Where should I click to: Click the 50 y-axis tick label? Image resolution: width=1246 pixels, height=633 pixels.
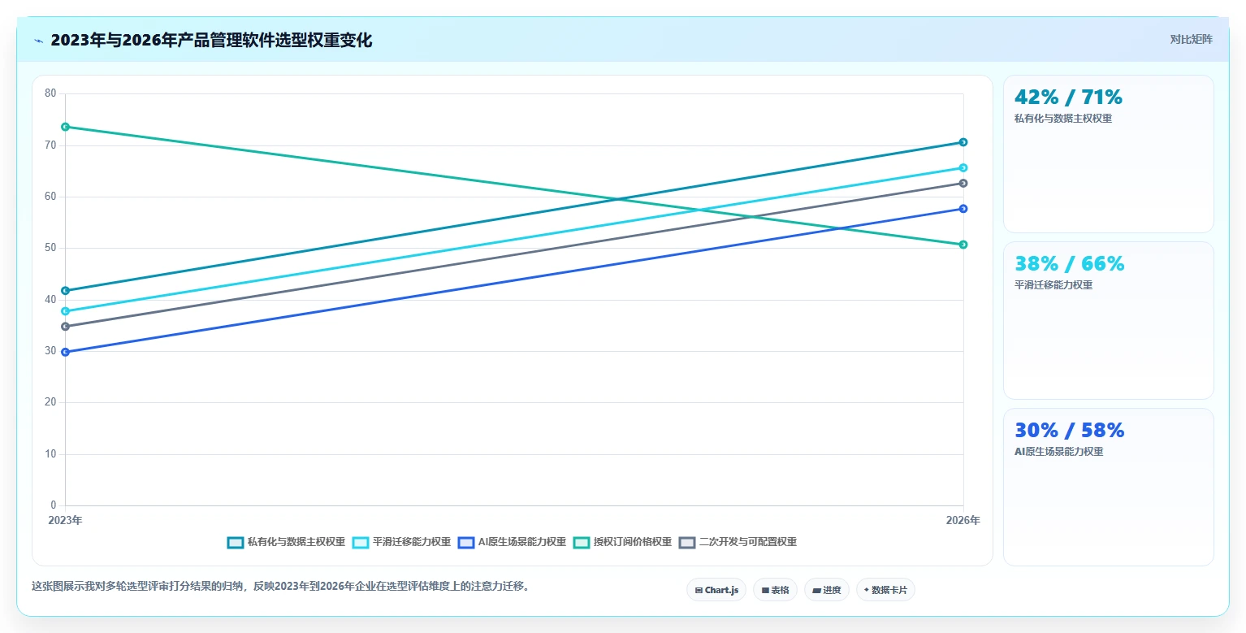tap(50, 248)
